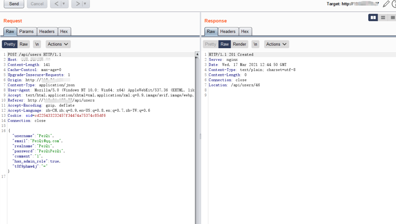Click the Send button

tap(14, 4)
